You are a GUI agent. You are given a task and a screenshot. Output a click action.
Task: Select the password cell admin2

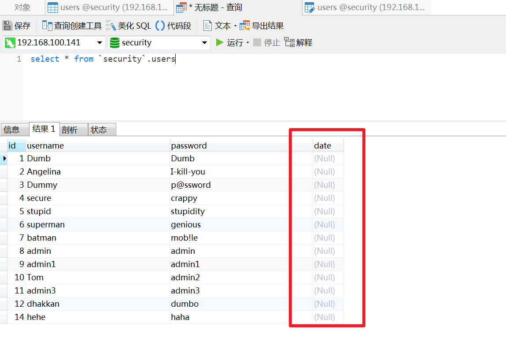pos(241,278)
